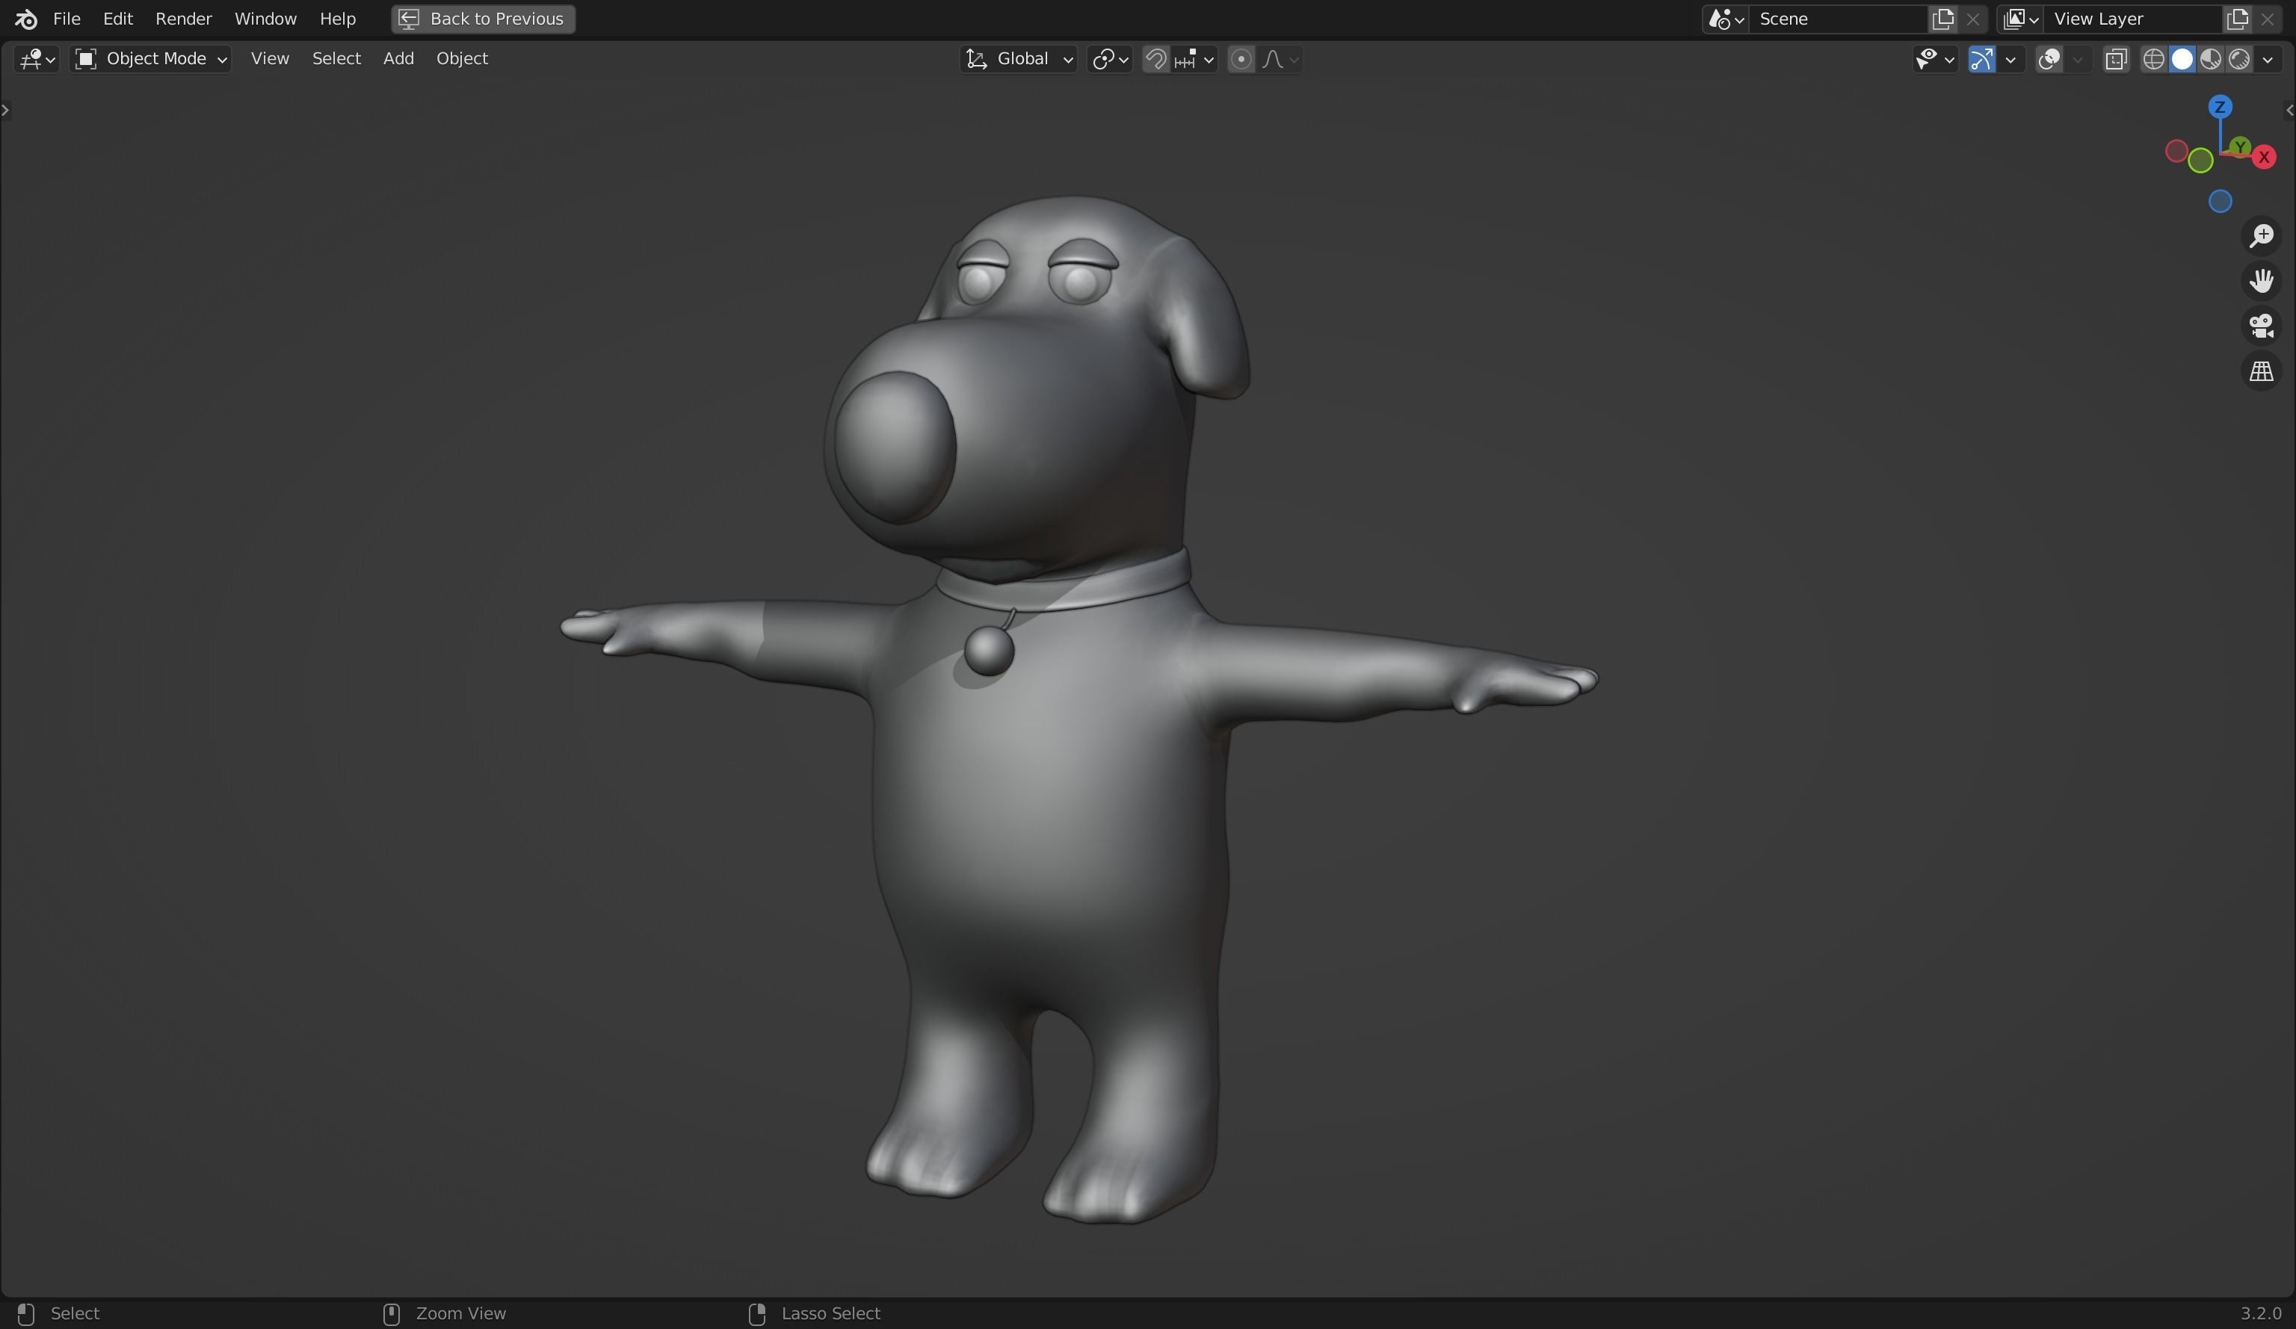
Task: Click the negative X axis gizmo circle
Action: [2176, 151]
